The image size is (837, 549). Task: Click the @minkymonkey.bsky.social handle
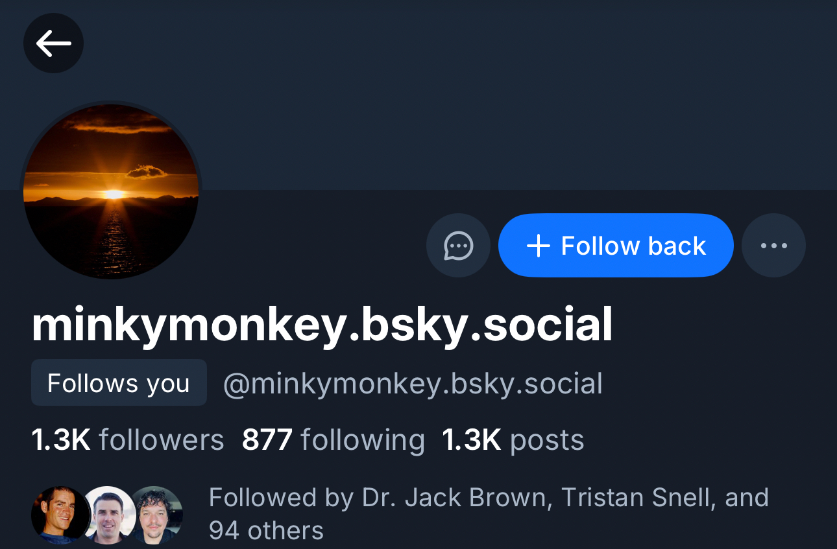413,383
